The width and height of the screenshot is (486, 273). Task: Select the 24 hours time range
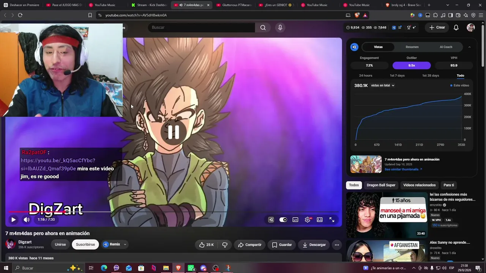(x=366, y=75)
